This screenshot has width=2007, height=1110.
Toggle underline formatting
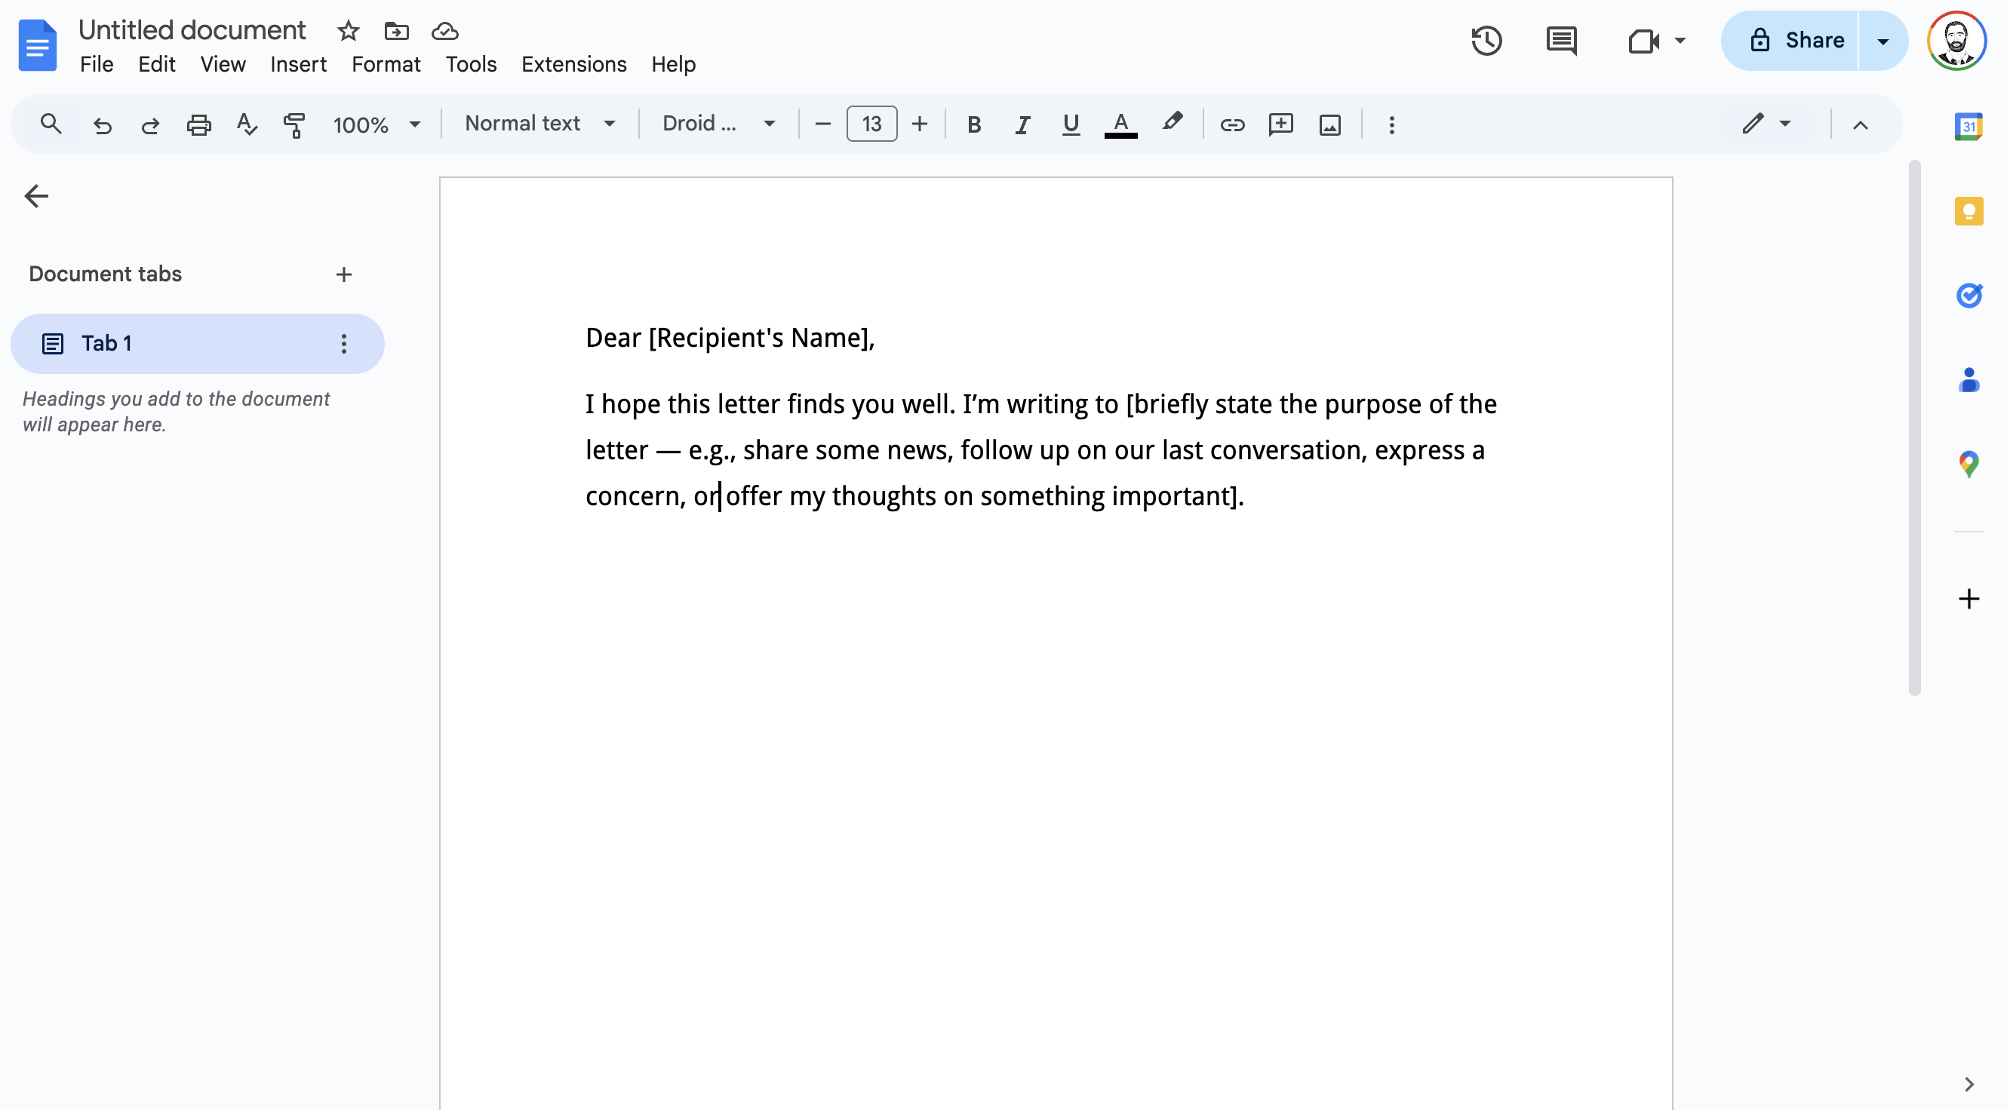[x=1071, y=124]
